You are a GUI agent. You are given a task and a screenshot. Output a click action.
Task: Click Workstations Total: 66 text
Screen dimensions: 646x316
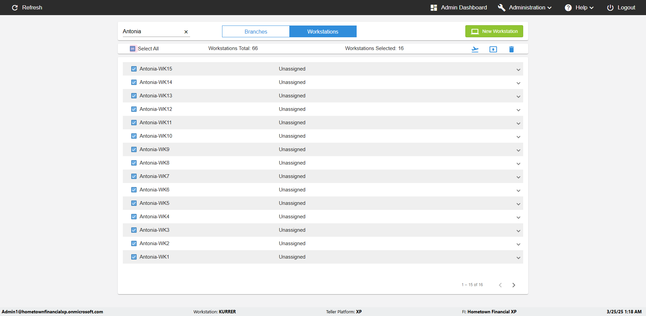[x=233, y=48]
